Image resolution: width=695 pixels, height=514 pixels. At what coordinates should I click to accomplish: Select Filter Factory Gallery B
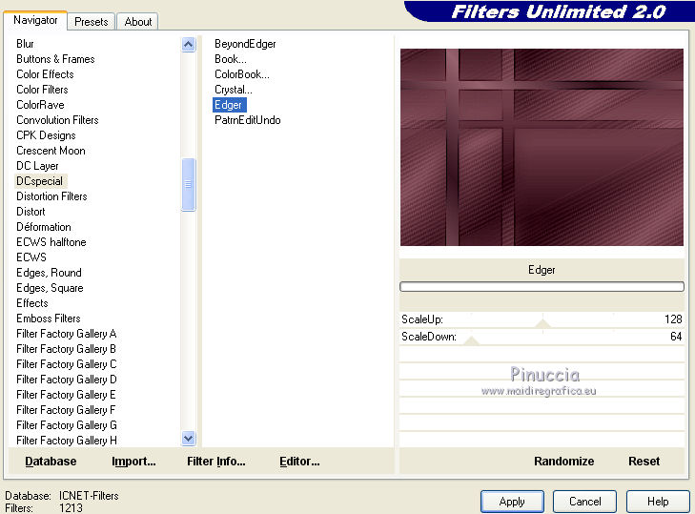tap(66, 349)
